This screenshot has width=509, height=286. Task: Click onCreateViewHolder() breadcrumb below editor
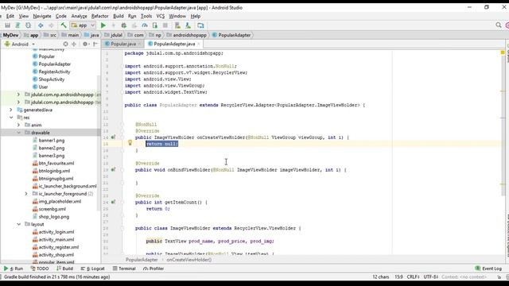(189, 260)
